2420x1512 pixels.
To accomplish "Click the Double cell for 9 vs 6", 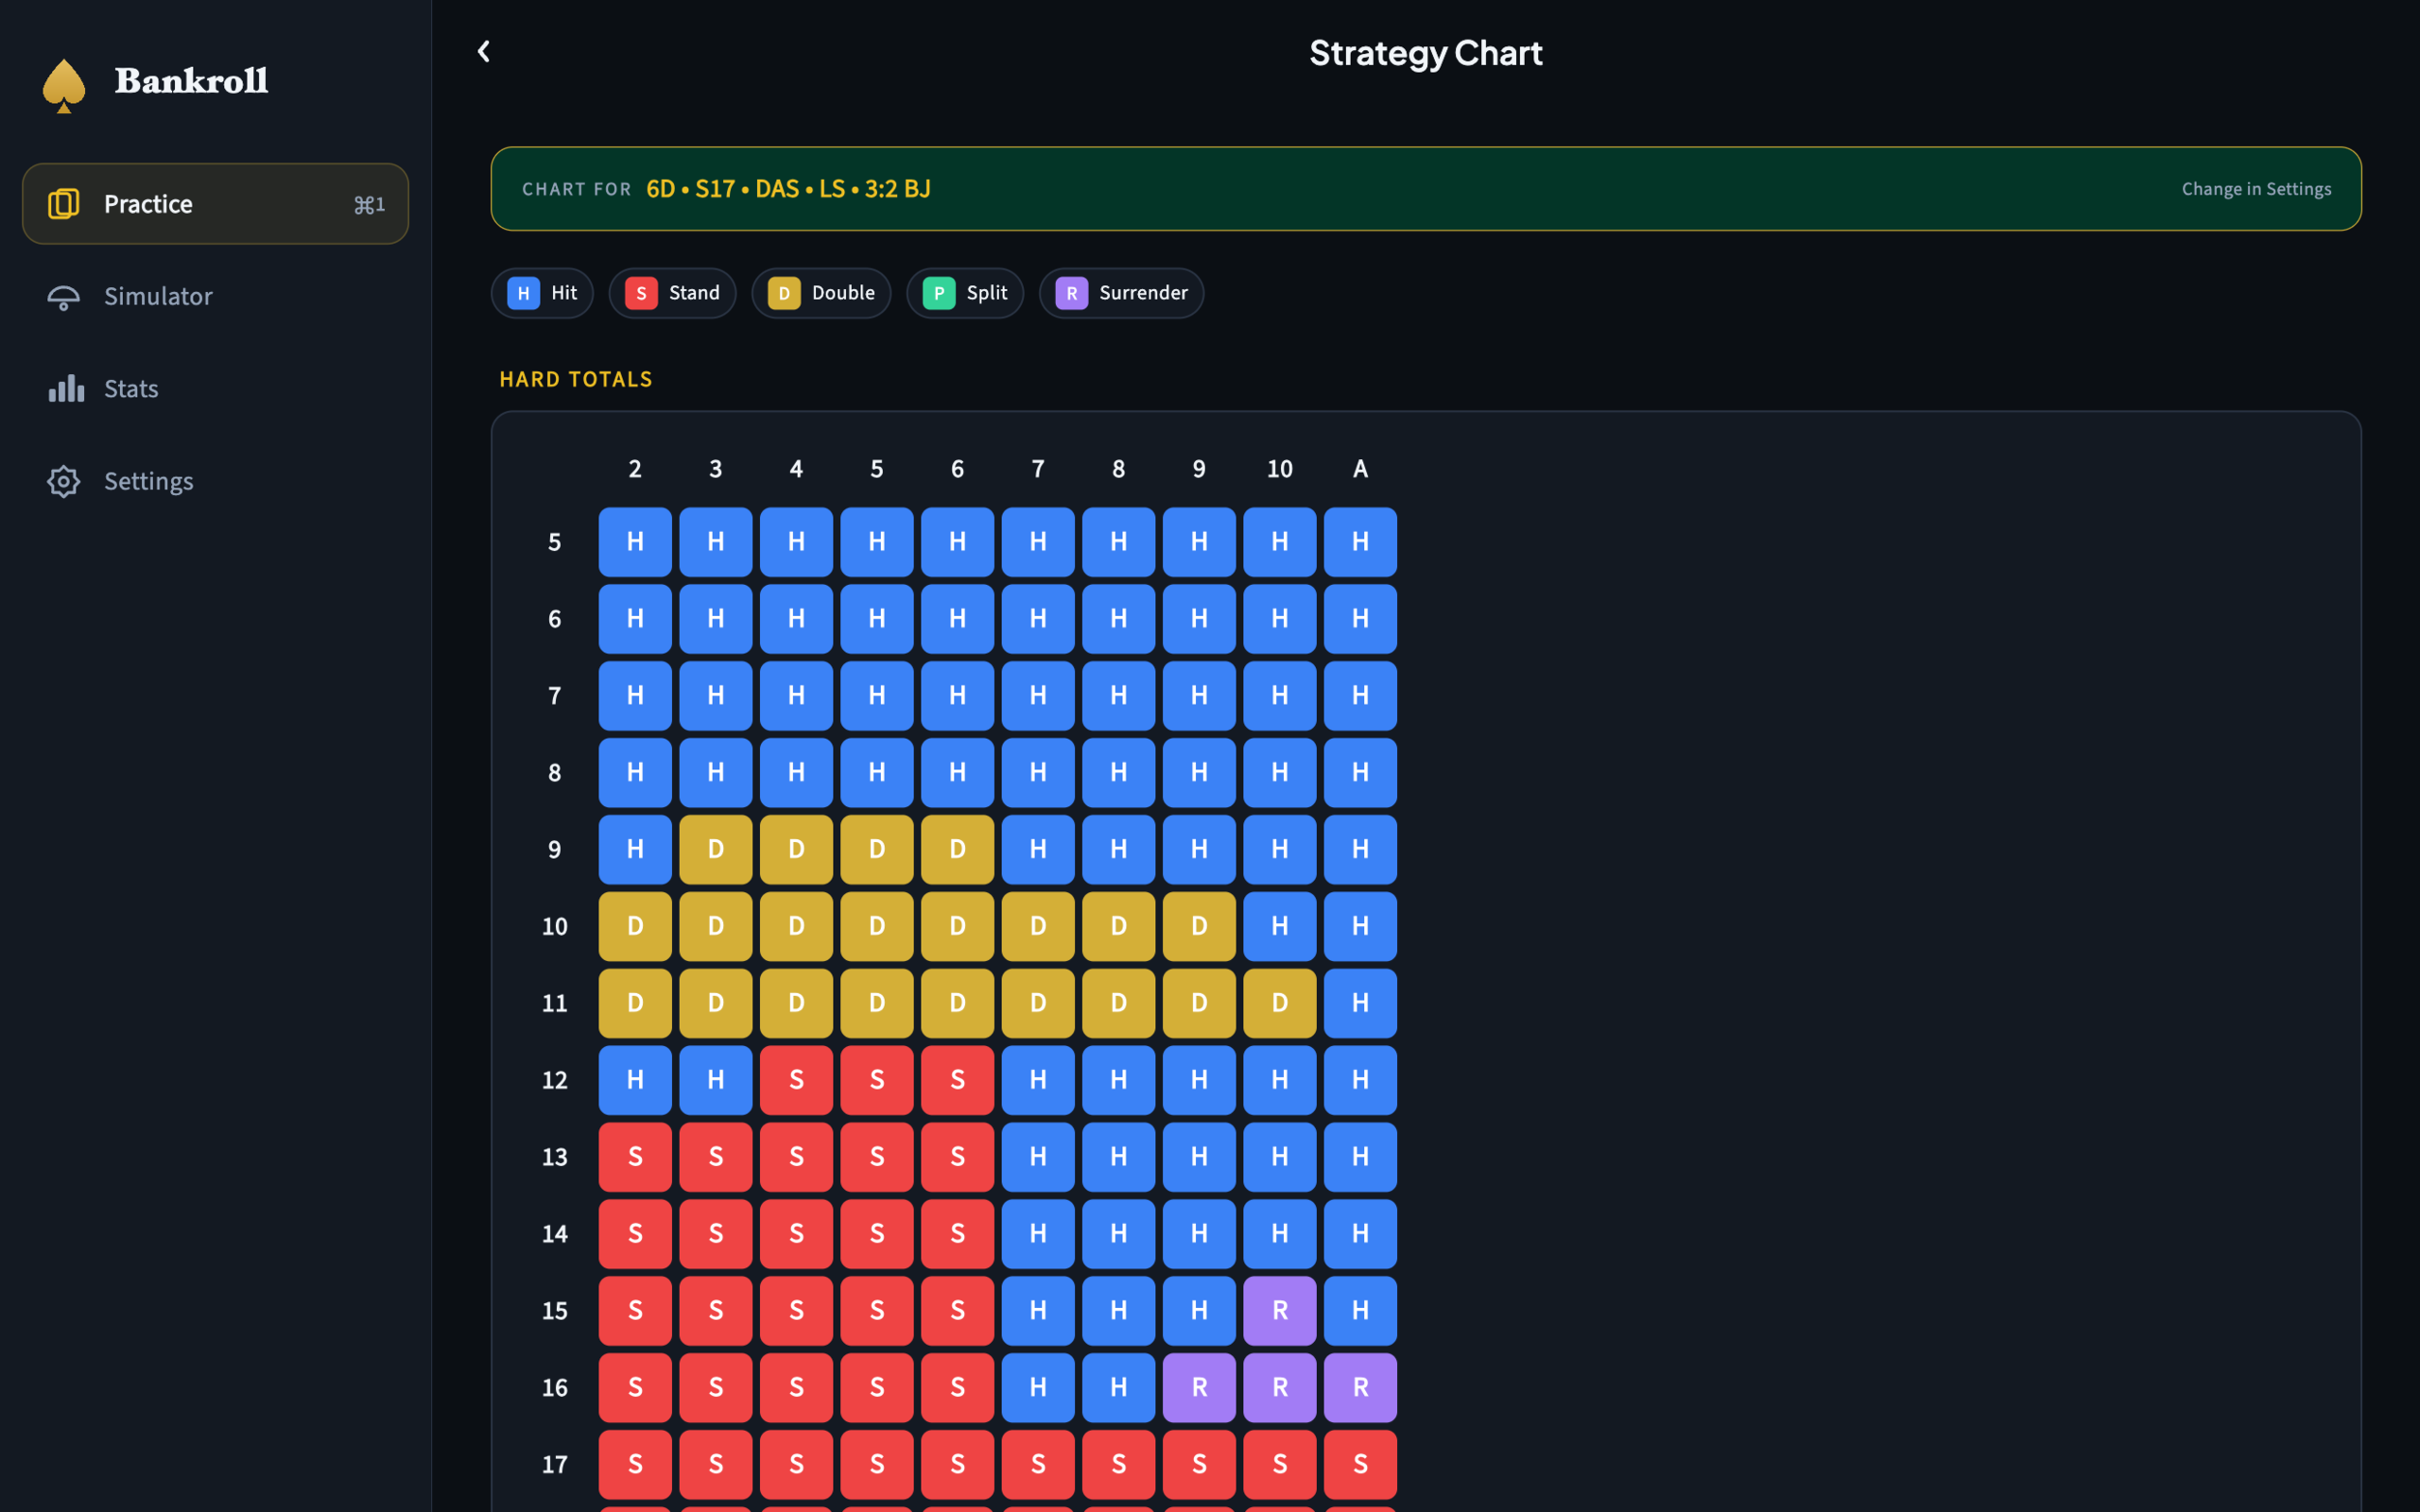I will pos(957,850).
